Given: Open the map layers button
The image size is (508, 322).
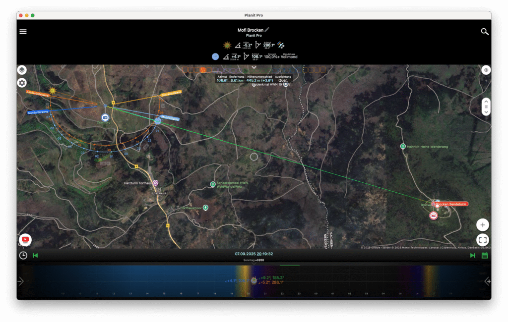Looking at the screenshot, I should click(22, 70).
